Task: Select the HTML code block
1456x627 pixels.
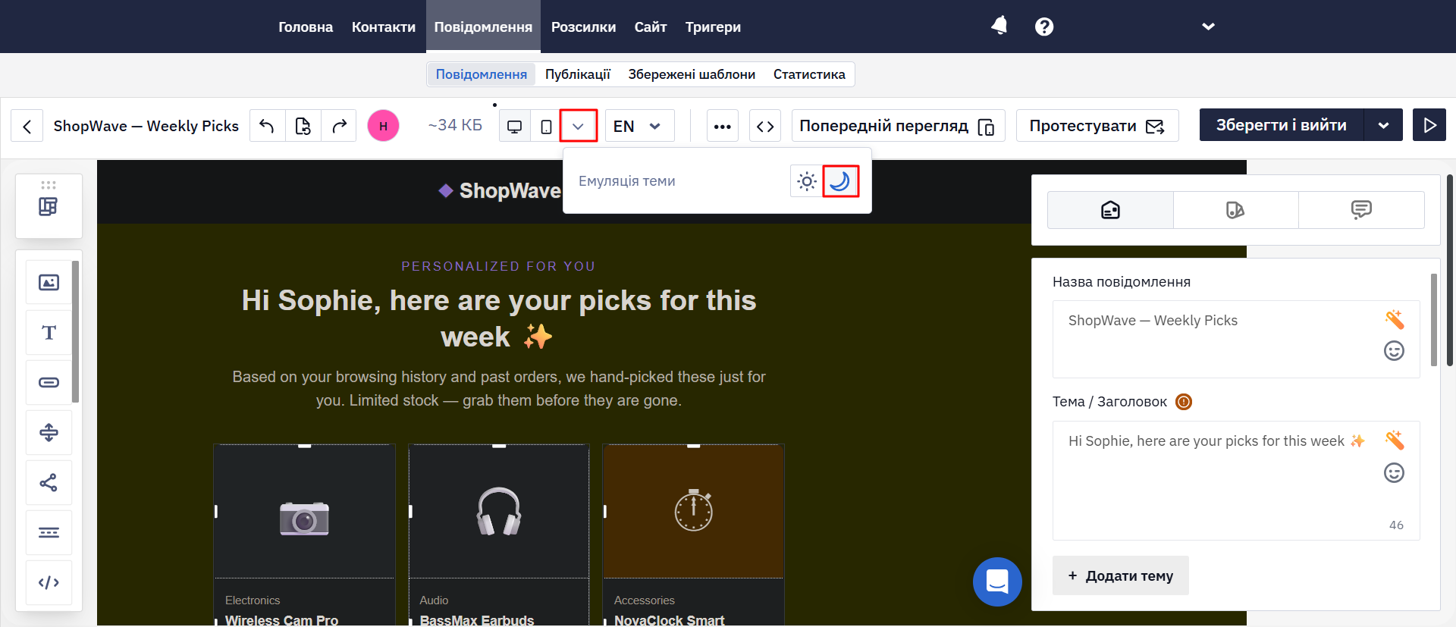Action: click(x=49, y=582)
